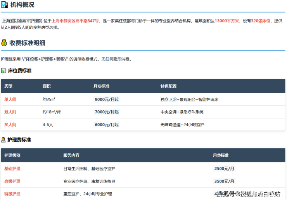Viewport: 287px width, 200px height.
Task: Select the 单人间 room type link
Action: (x=10, y=99)
